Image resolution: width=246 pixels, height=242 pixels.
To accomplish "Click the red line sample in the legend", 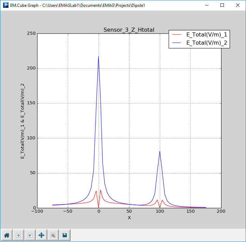I will (x=177, y=35).
